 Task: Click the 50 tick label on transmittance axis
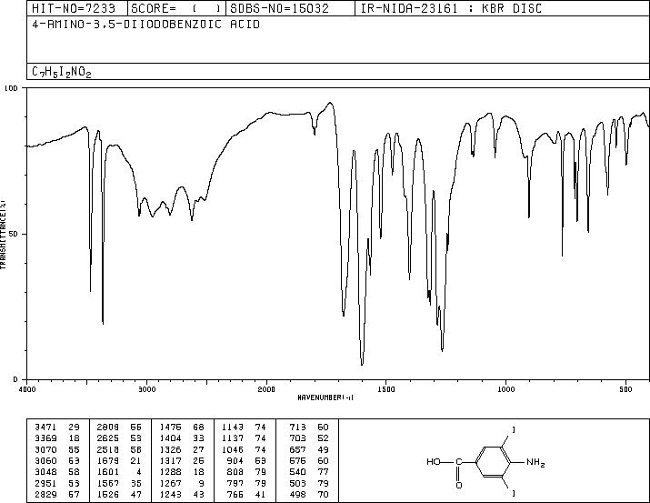coord(14,234)
